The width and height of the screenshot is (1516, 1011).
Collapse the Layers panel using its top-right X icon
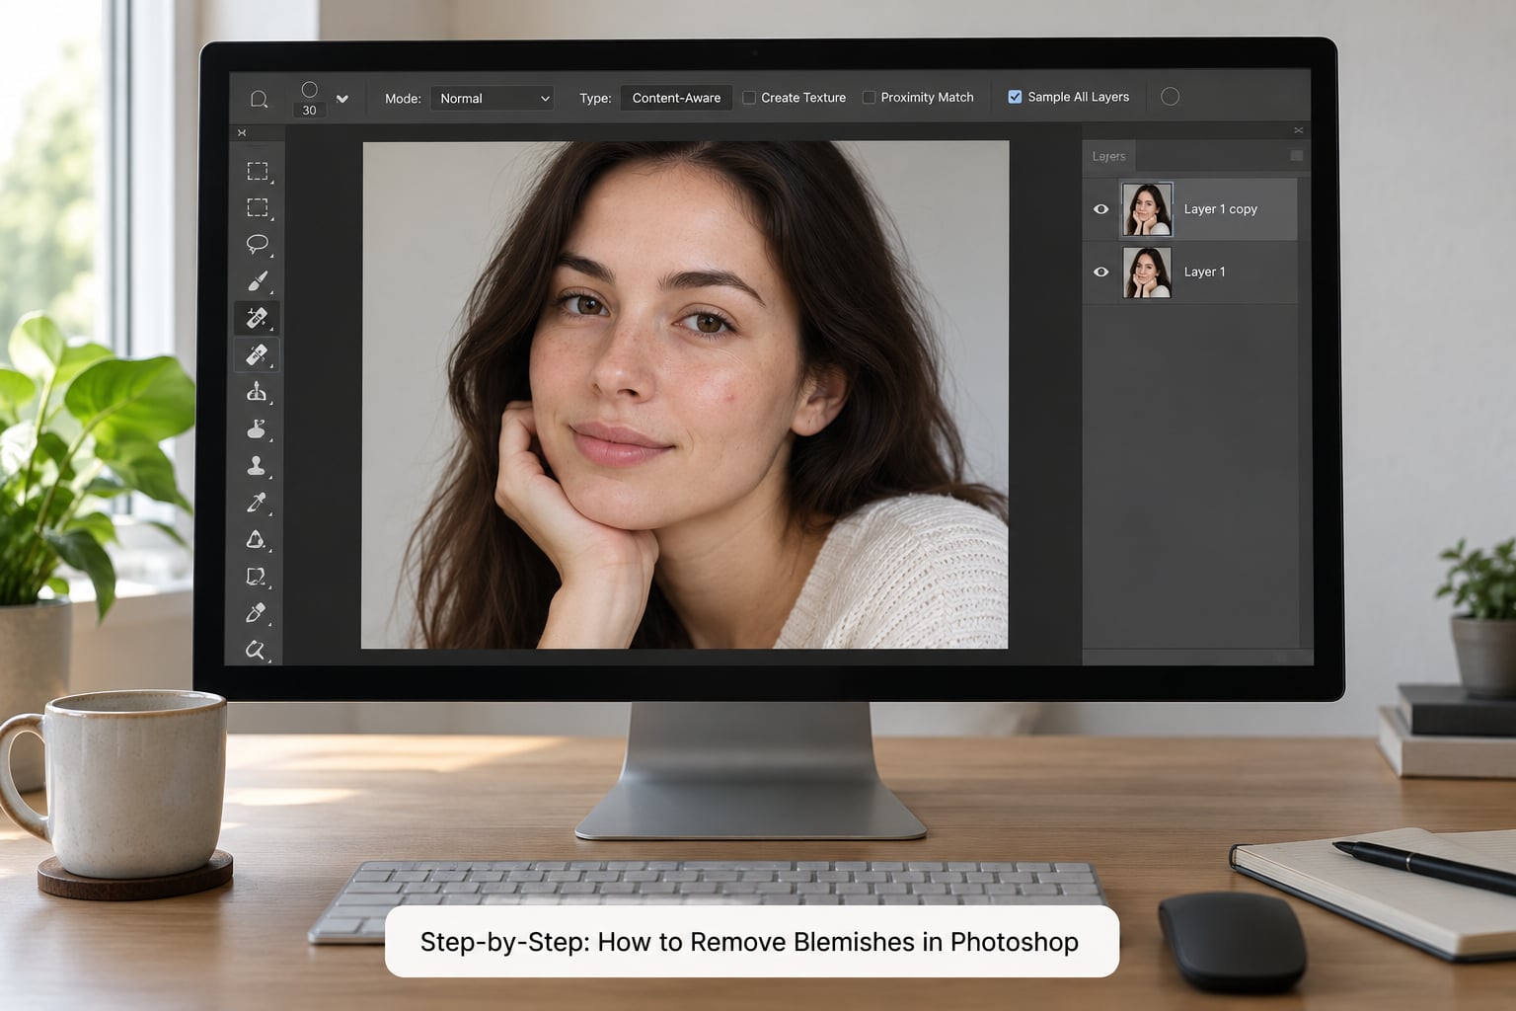pos(1298,130)
